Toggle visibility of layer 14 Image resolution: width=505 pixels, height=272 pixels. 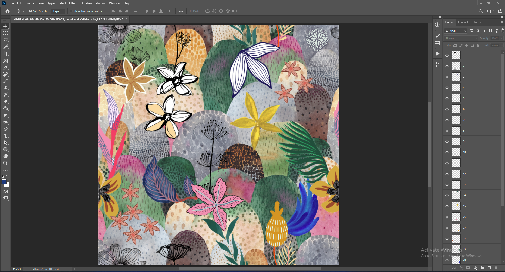point(447,195)
